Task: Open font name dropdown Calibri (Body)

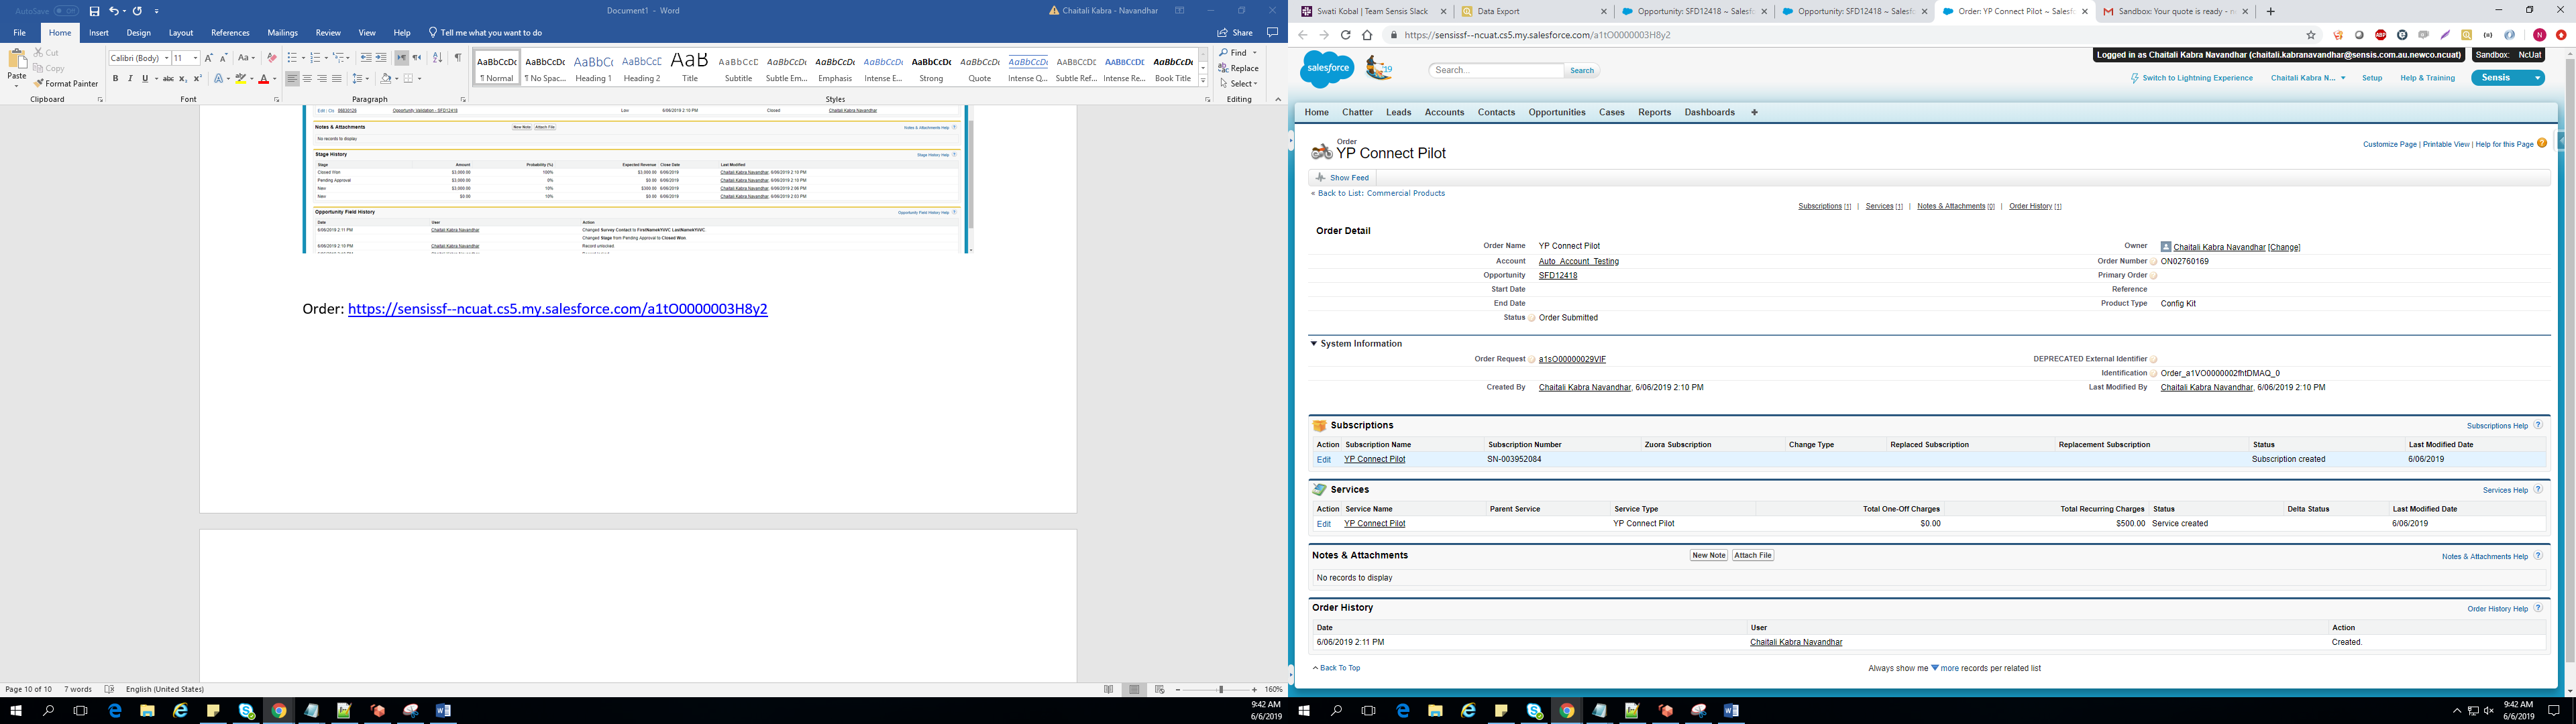Action: pyautogui.click(x=166, y=58)
